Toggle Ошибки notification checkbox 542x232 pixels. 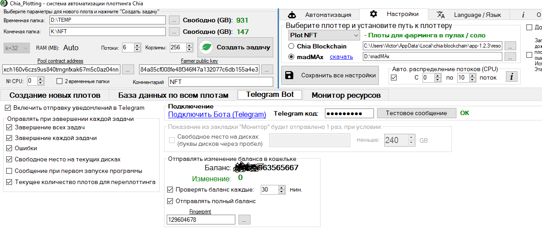click(10, 148)
